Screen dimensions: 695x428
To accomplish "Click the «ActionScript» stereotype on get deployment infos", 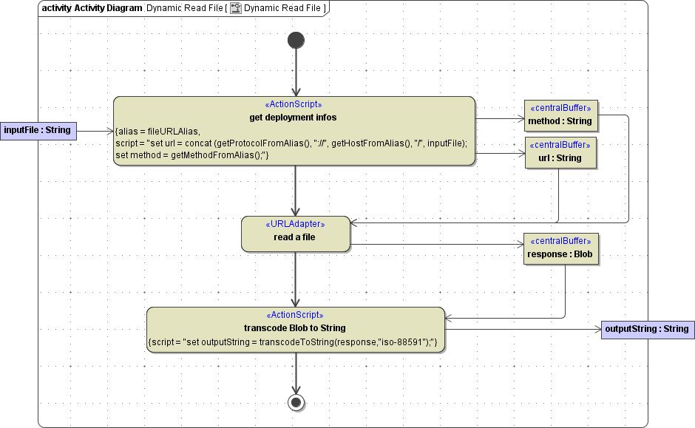I will pyautogui.click(x=295, y=104).
